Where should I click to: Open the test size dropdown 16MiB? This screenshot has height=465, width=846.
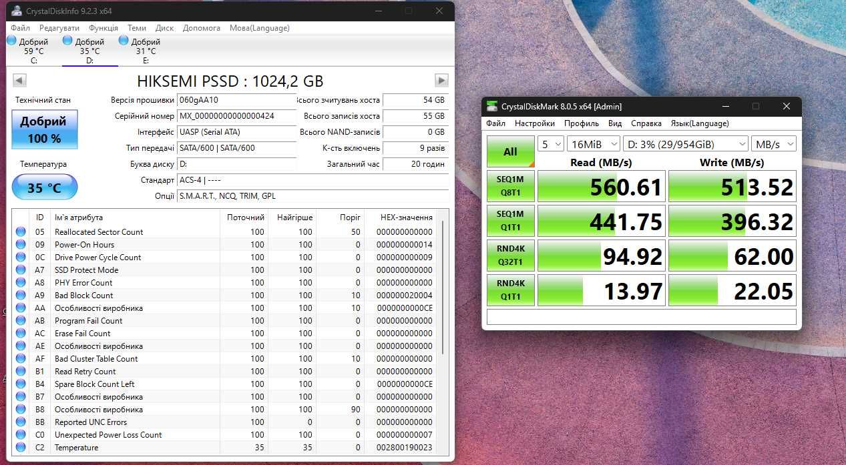point(593,144)
